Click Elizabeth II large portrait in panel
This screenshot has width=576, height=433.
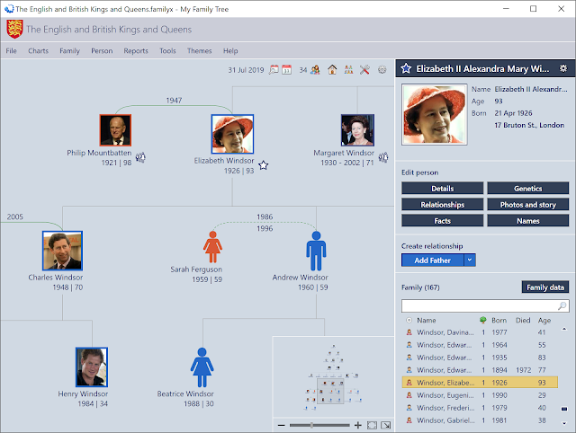click(x=434, y=114)
